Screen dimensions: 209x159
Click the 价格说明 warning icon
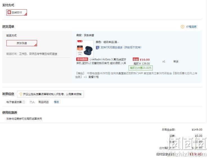[183, 27]
